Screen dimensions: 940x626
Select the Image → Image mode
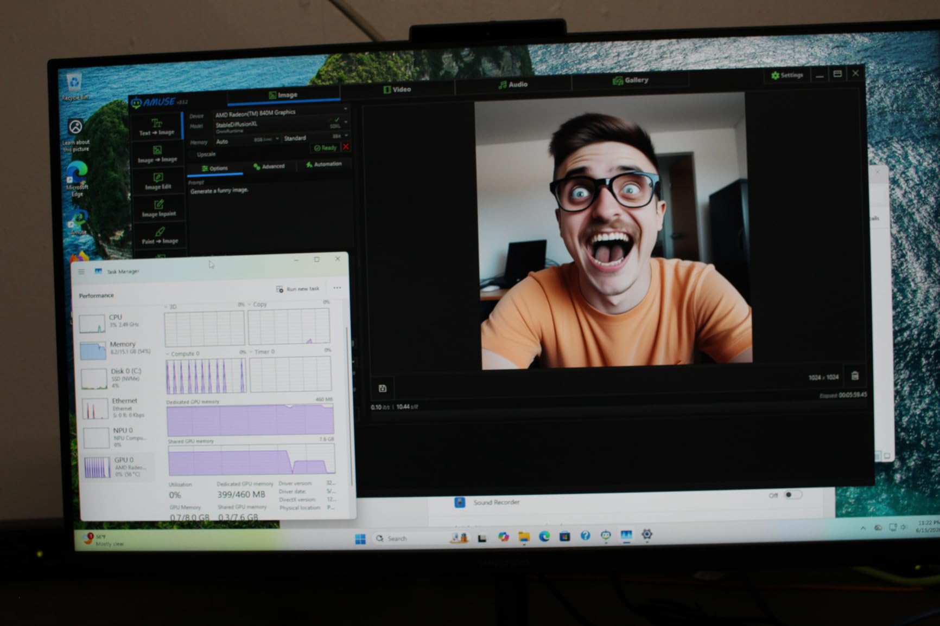point(157,154)
